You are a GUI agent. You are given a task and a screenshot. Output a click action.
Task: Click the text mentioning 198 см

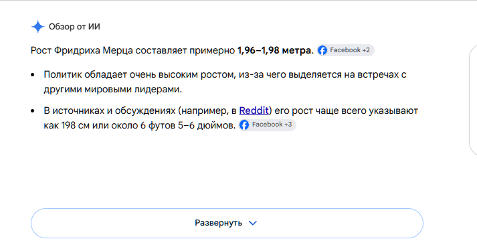(x=75, y=125)
